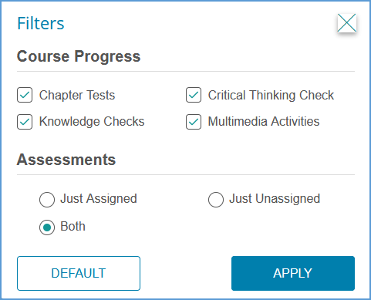
Task: Select the Just Assigned radio button
Action: coord(47,200)
